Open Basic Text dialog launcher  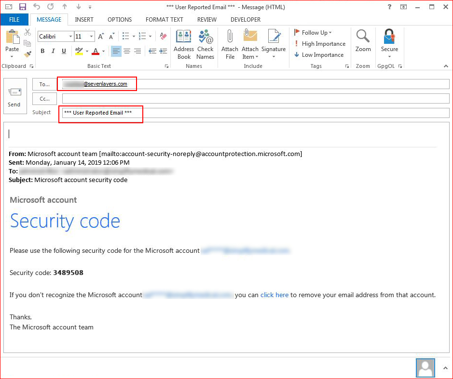167,66
